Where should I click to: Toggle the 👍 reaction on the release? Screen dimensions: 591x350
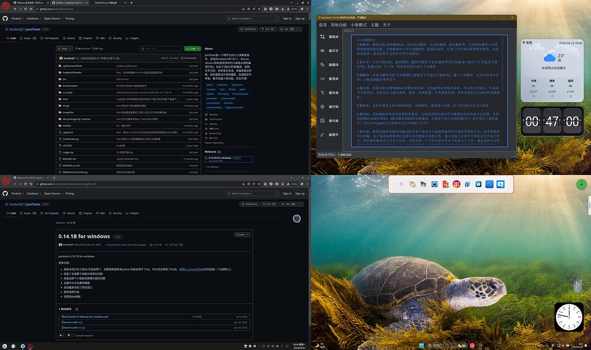(61, 335)
